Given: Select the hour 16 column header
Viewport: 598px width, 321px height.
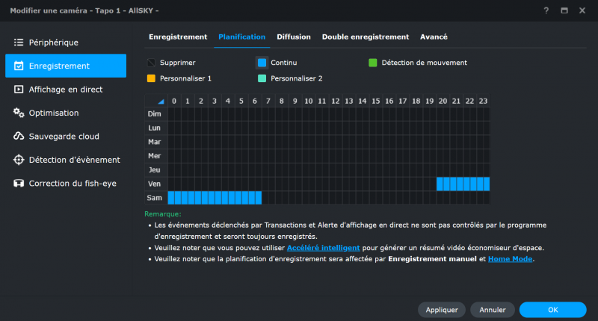Looking at the screenshot, I should tap(389, 101).
